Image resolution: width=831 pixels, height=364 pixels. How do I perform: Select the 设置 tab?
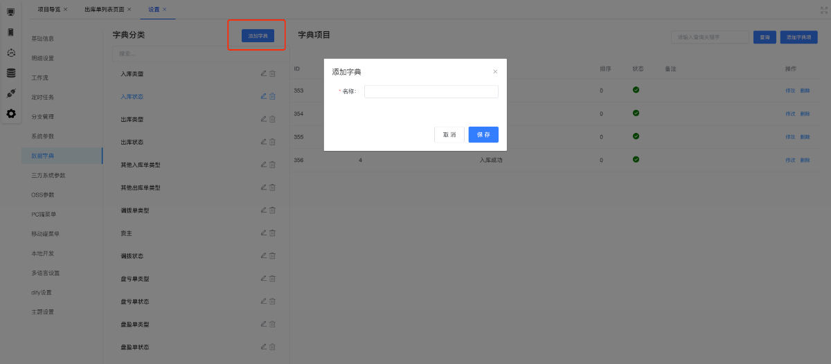coord(154,10)
